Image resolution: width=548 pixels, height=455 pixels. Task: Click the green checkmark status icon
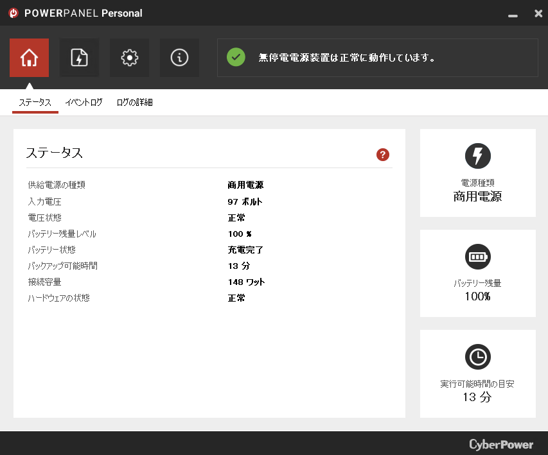(x=236, y=58)
